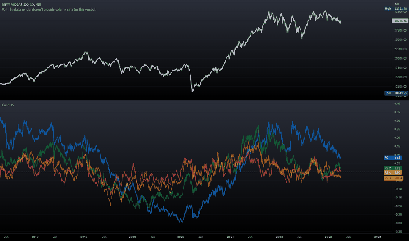
Task: Click the 0.40 tick on indicator scale
Action: 397,104
